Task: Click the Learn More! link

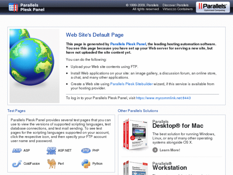Action: click(x=170, y=150)
